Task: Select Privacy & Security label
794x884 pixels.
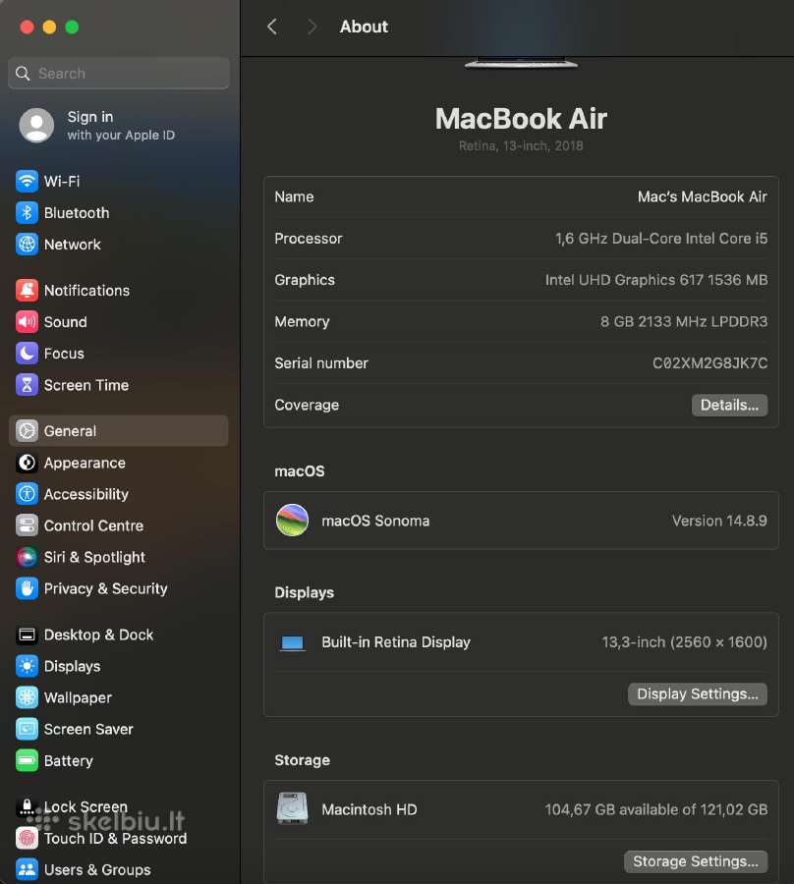Action: (x=105, y=588)
